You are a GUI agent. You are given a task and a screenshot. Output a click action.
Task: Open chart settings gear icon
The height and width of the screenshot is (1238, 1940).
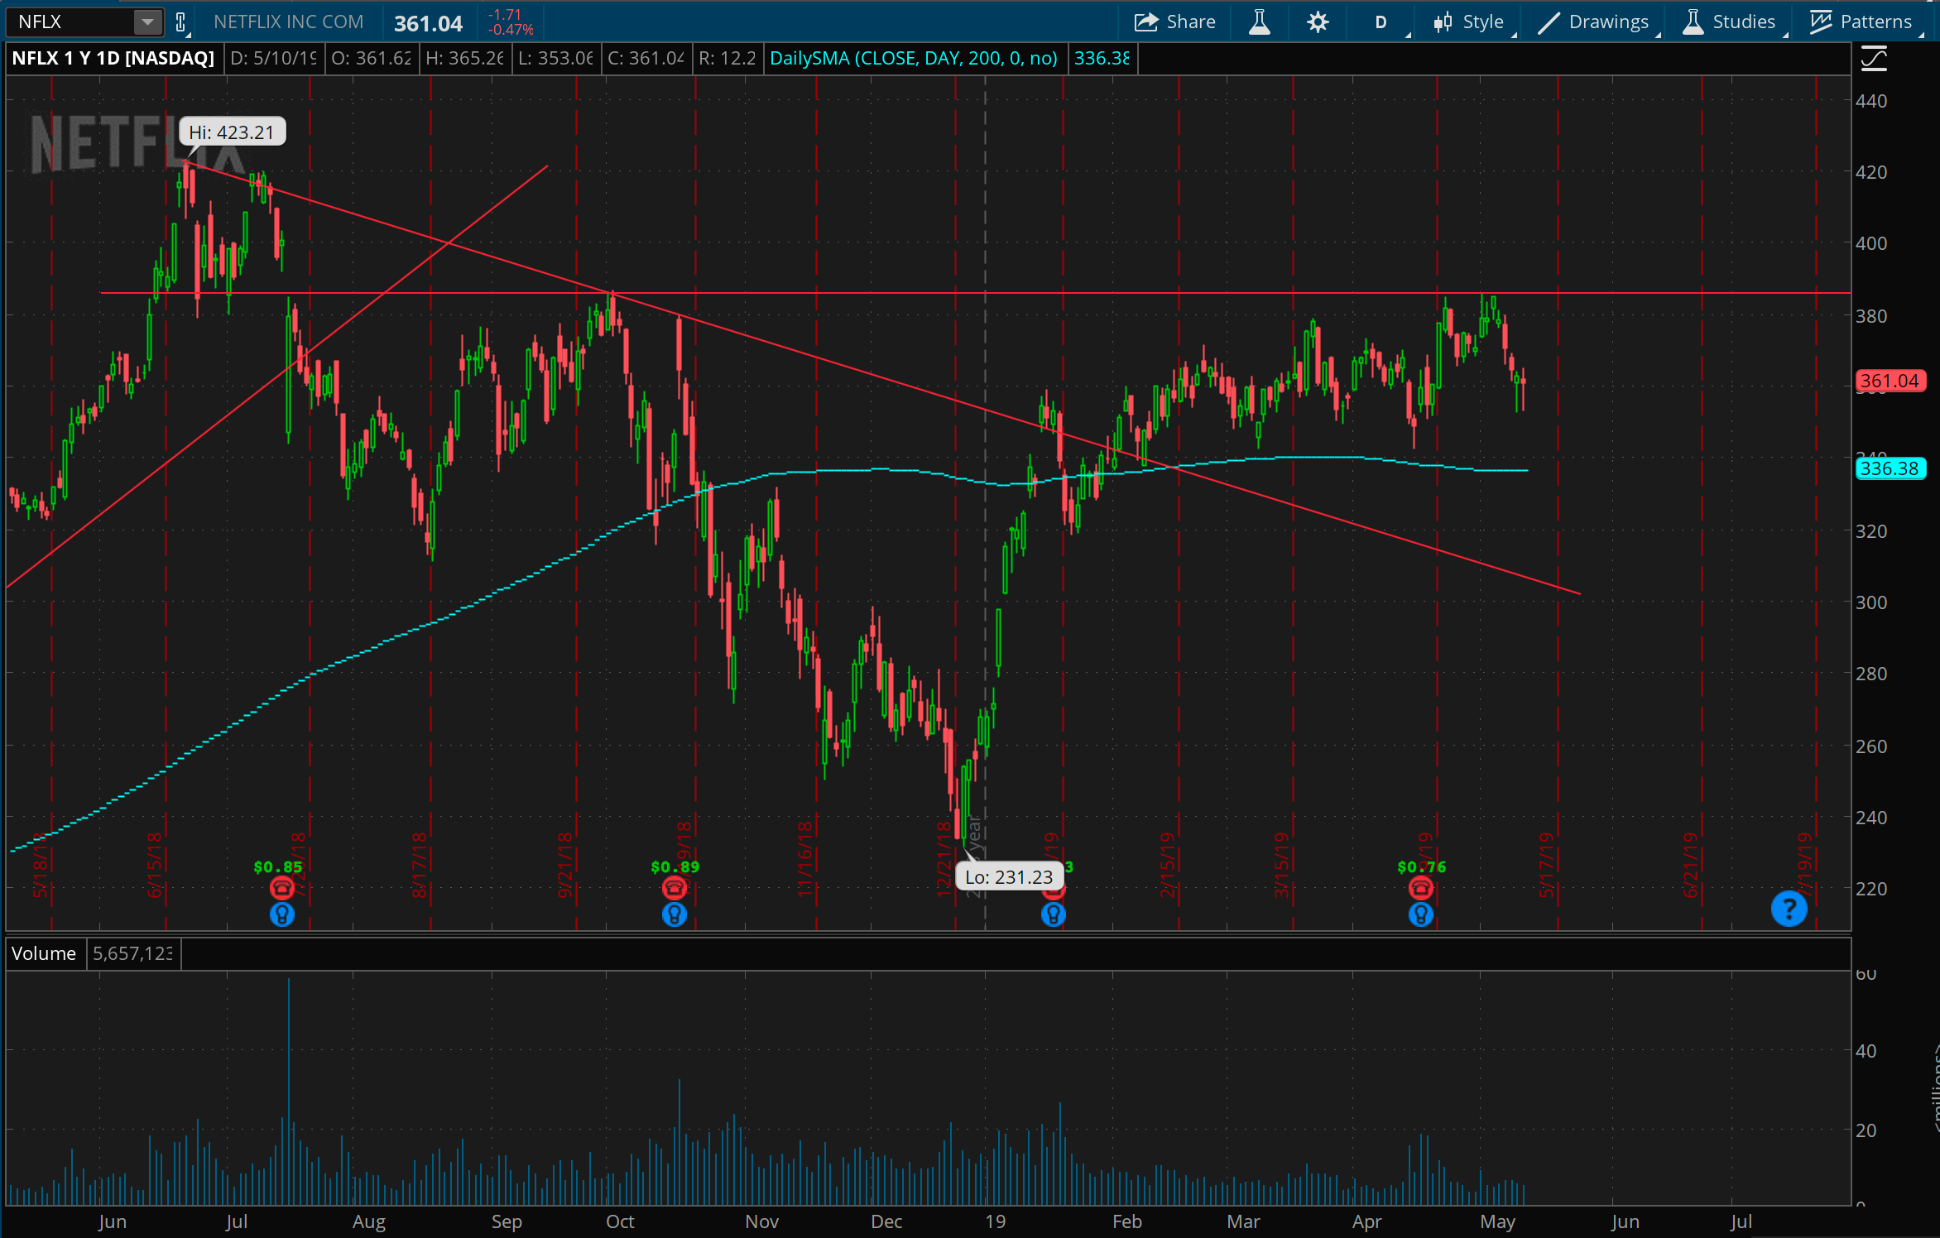(x=1318, y=22)
